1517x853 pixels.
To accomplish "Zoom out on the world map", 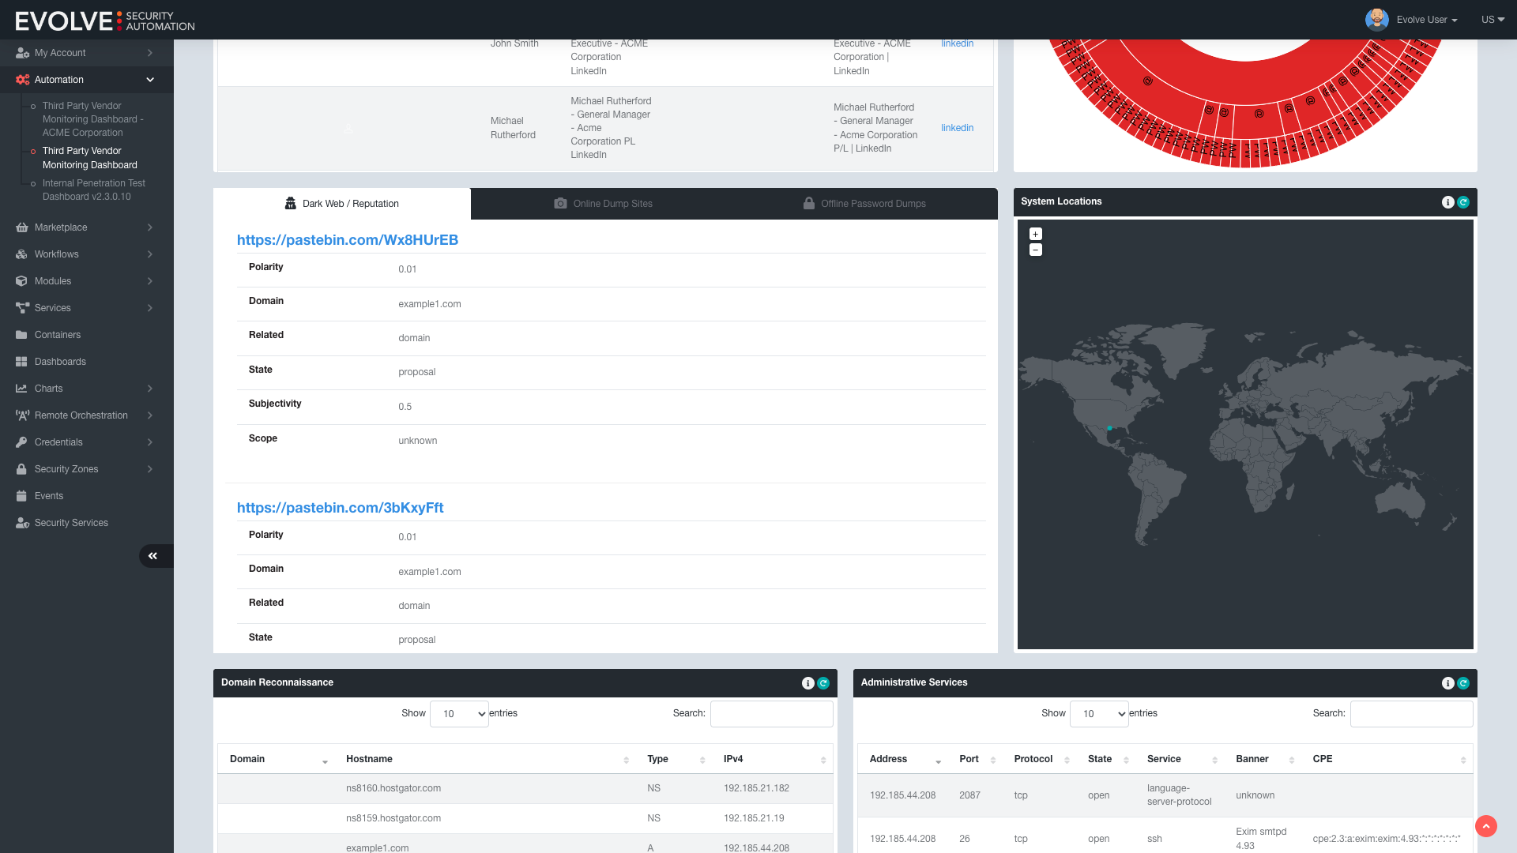I will pos(1036,250).
